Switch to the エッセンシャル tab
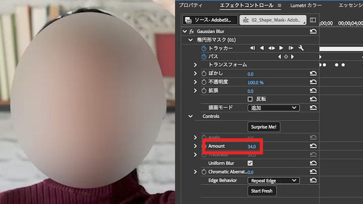This screenshot has width=363, height=204. tap(351, 5)
